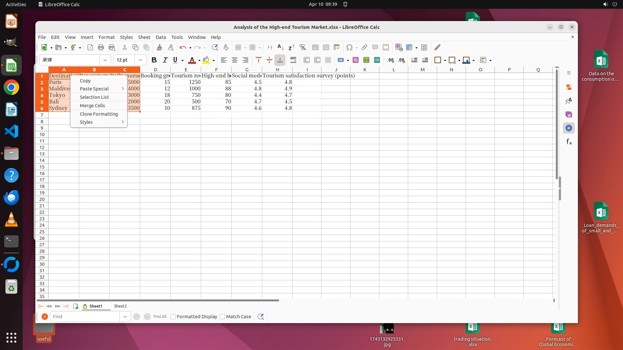Switch to the Sheet2 tab

click(120, 306)
